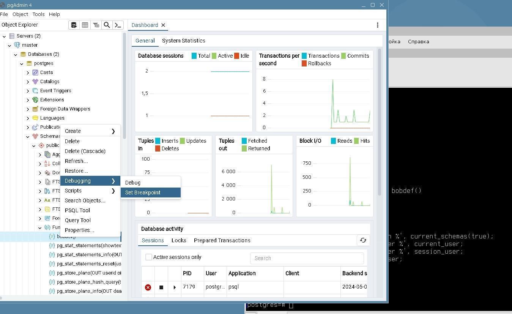Click the Query Tool toolbar icon
This screenshot has width=512, height=314.
74,25
